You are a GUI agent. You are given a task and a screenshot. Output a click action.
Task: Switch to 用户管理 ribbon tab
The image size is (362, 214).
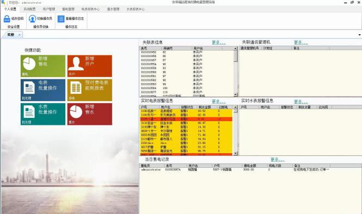49,9
